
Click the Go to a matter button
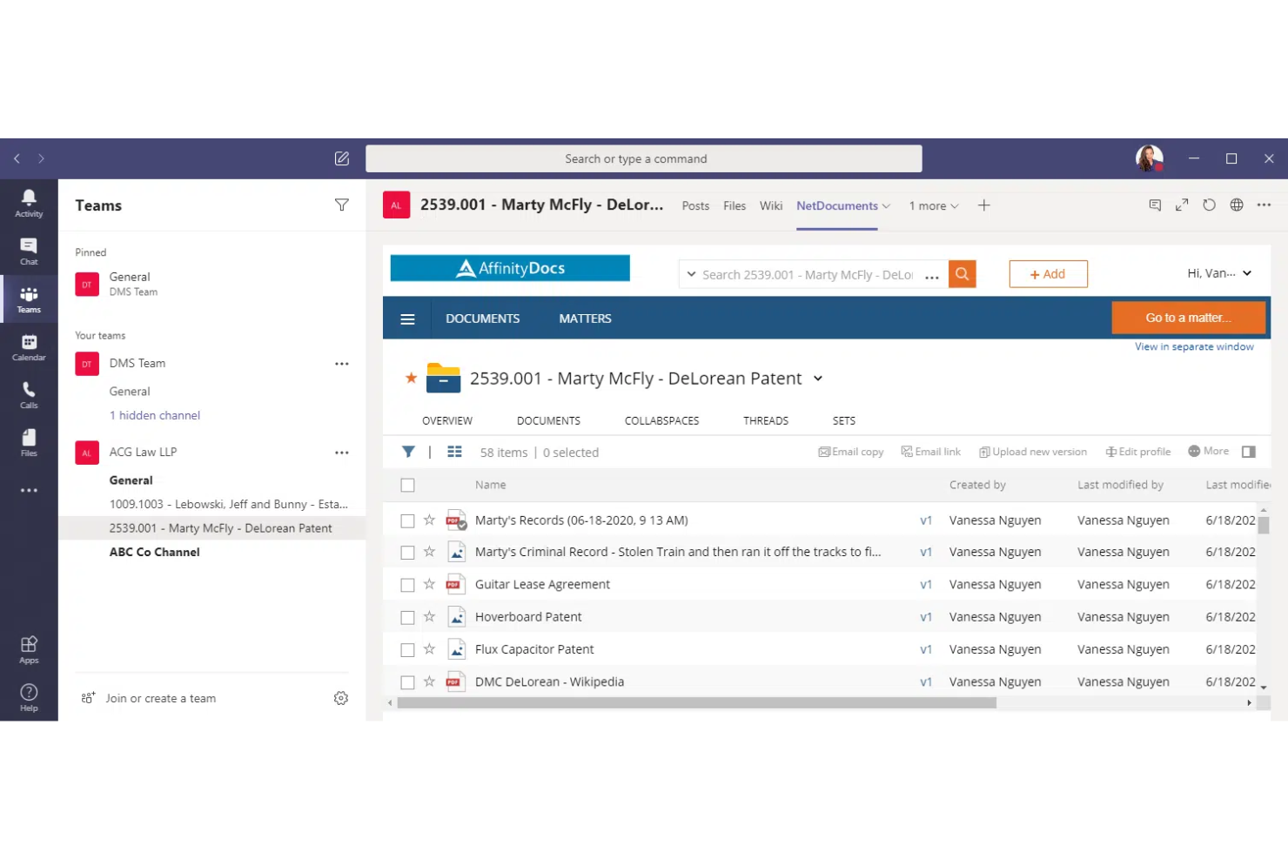click(1188, 318)
